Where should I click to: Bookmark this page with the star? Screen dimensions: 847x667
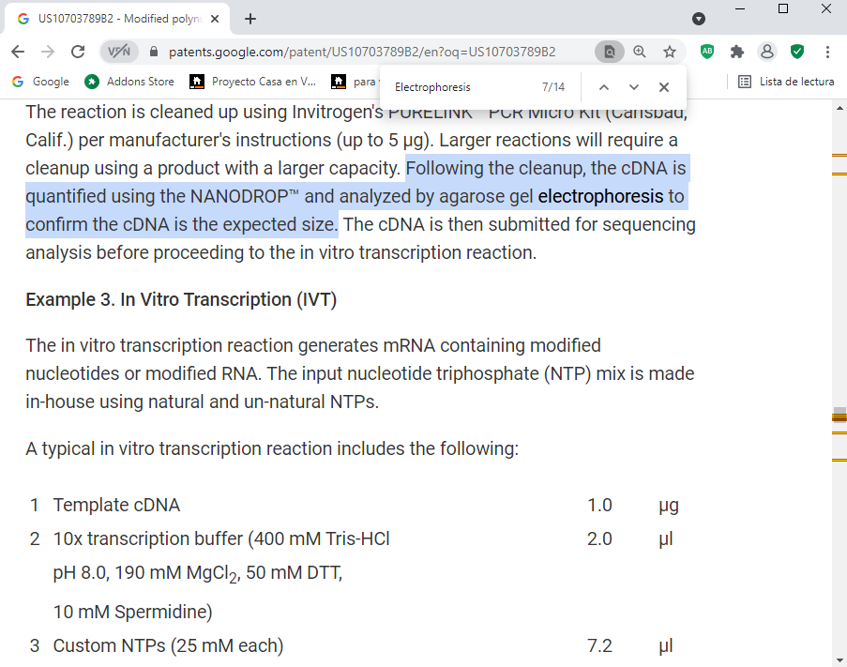tap(669, 52)
